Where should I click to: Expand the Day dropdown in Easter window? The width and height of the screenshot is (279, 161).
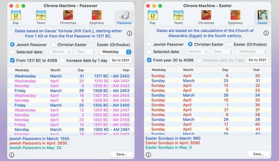pos(223,52)
